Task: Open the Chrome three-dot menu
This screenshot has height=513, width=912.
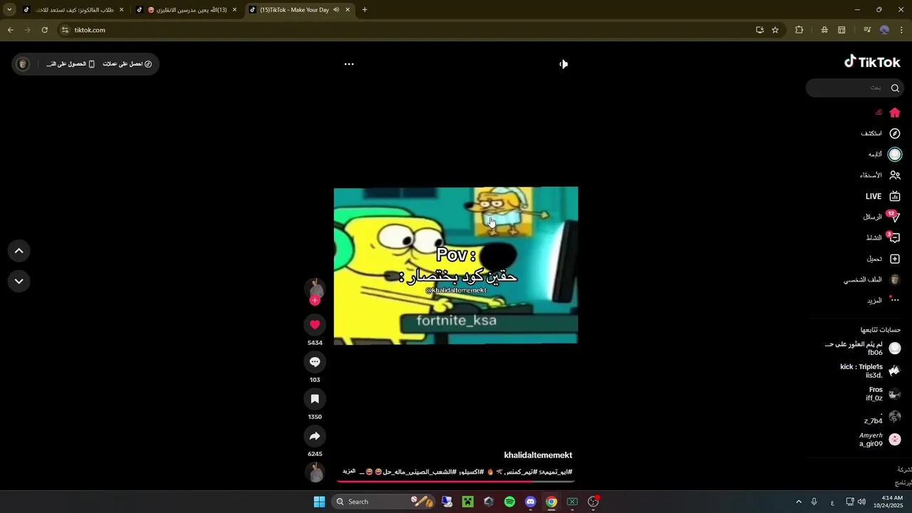Action: tap(902, 30)
